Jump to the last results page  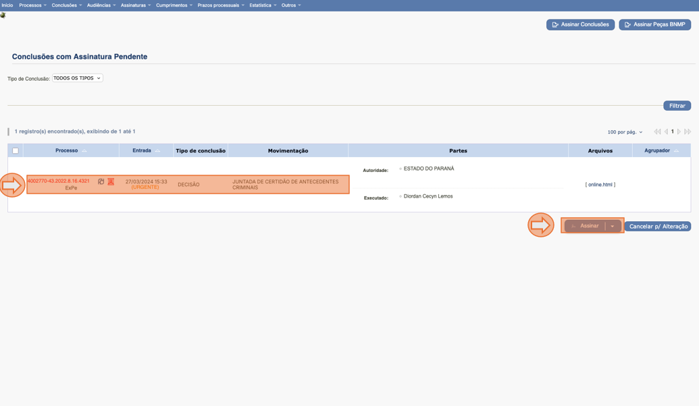688,132
